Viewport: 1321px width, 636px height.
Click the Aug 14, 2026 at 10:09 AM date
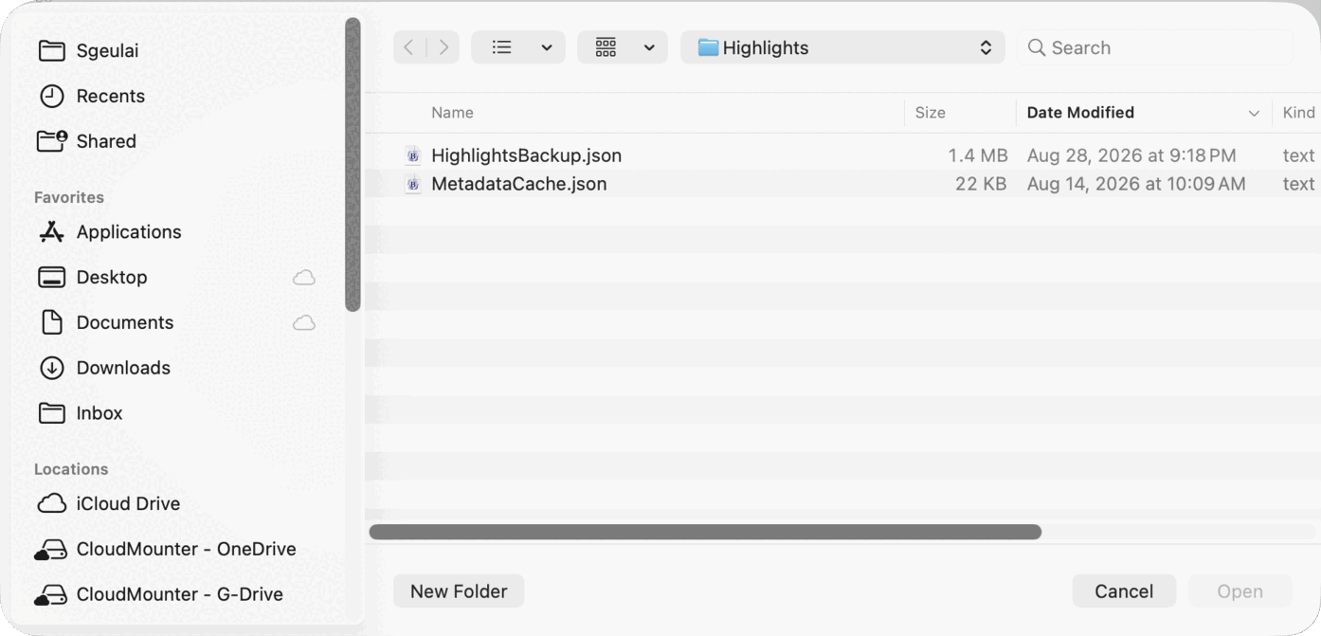coord(1136,184)
